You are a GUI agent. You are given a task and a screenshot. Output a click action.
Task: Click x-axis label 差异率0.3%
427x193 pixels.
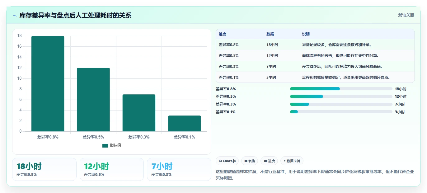tap(139, 137)
